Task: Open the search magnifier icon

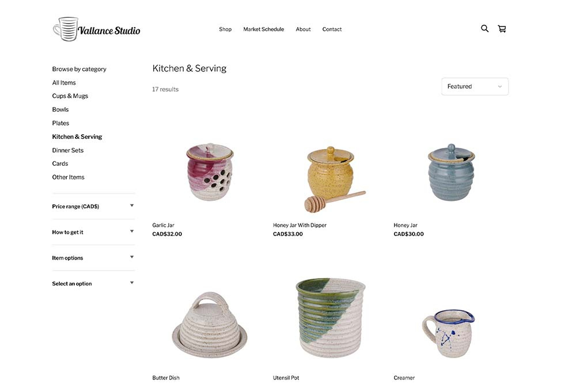Action: (484, 29)
